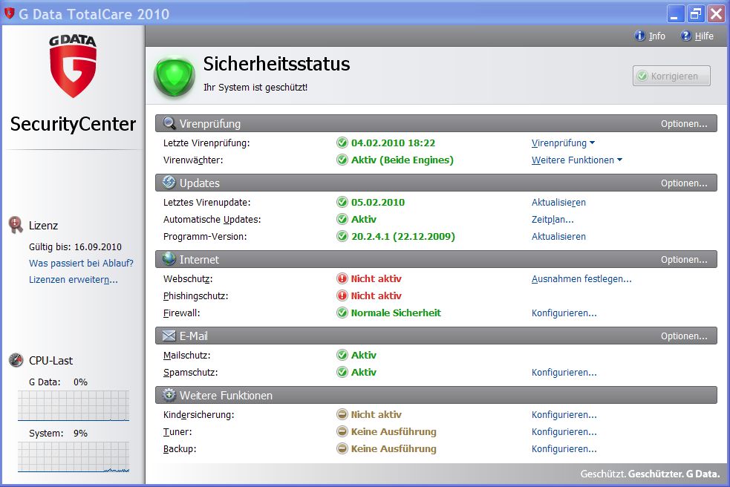Click the green shield security status icon
The width and height of the screenshot is (730, 487).
pyautogui.click(x=174, y=76)
